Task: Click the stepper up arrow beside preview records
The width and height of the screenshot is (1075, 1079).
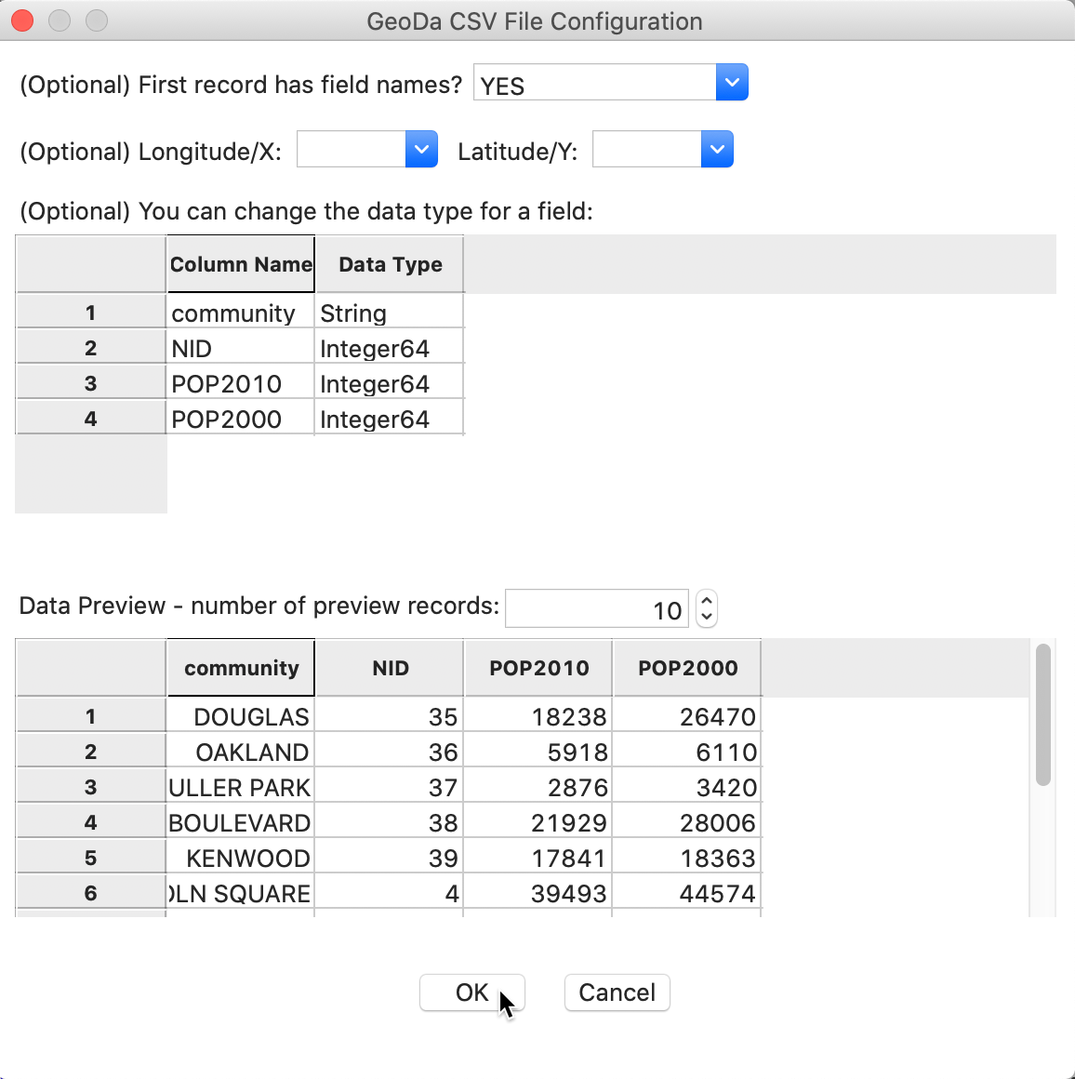Action: coord(707,600)
